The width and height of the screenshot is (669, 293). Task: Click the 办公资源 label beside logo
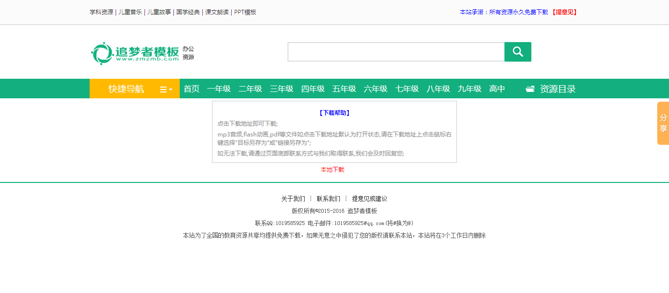pyautogui.click(x=188, y=53)
